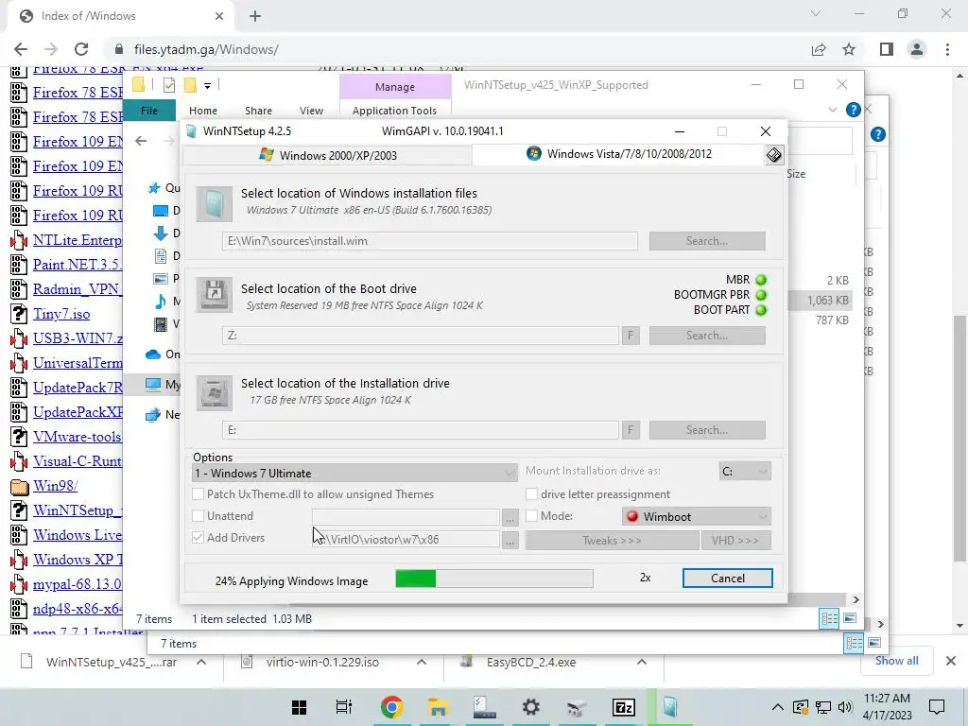Click the F button beside boot drive Z:

coord(631,336)
